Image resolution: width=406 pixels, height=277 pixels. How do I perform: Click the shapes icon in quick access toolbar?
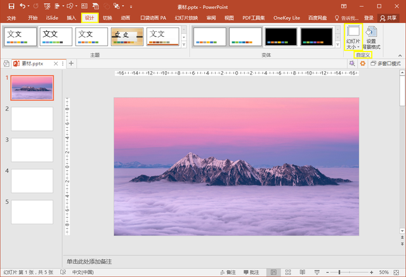(70, 6)
